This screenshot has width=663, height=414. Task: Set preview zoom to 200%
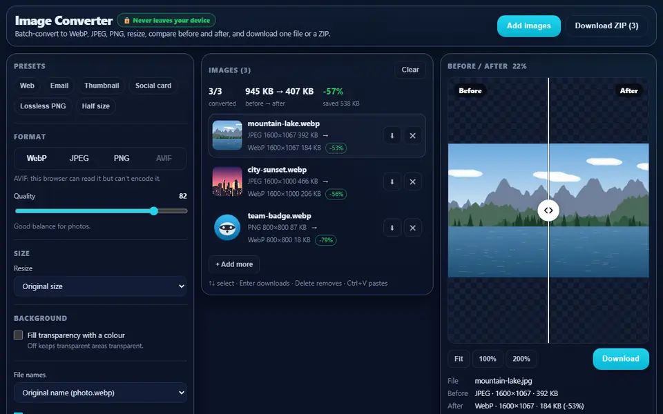tap(521, 359)
